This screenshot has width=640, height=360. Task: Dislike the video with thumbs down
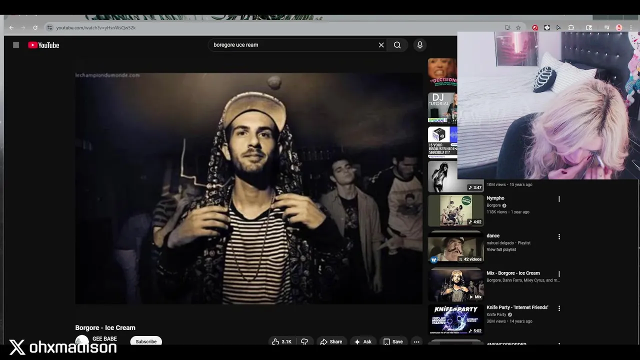(x=304, y=341)
